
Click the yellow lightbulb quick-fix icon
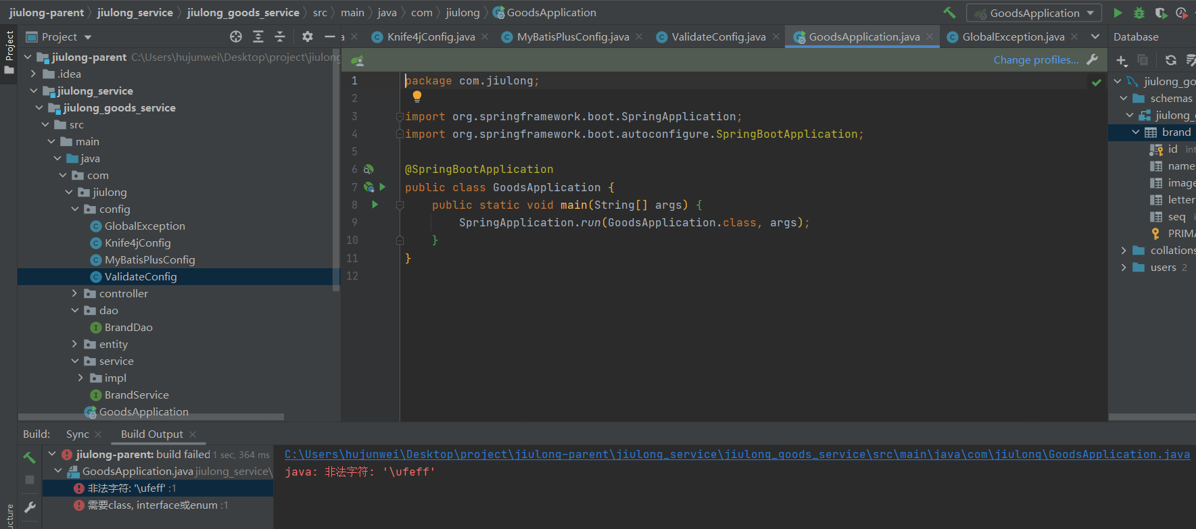(417, 97)
